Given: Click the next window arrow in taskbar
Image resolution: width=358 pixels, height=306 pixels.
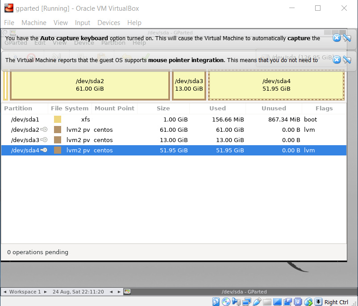Looking at the screenshot, I should (x=119, y=292).
